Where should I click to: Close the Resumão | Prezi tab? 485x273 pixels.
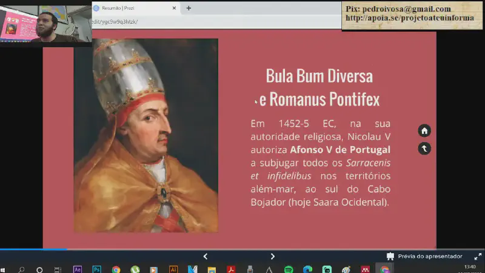(174, 8)
